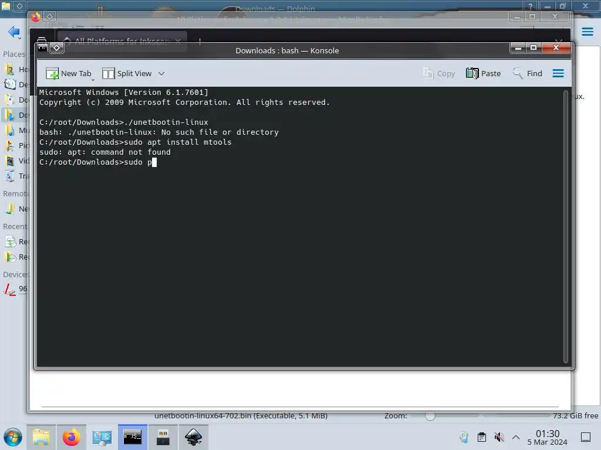The image size is (601, 450).
Task: Open Inkscape from the taskbar
Action: [194, 437]
